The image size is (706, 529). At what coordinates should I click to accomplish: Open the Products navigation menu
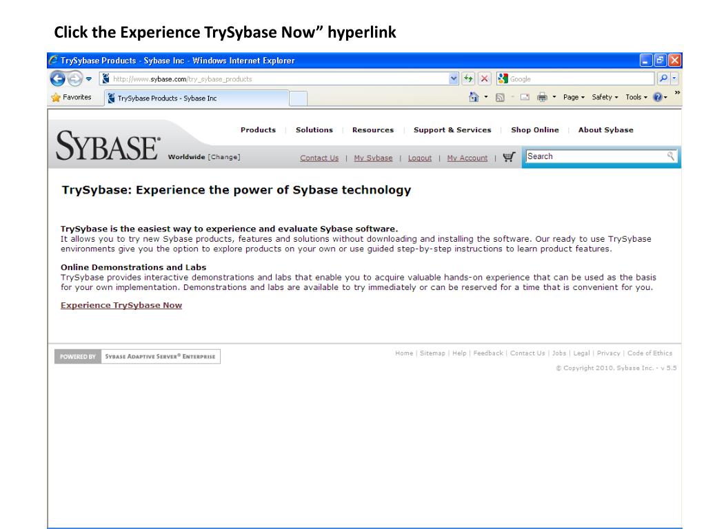258,130
